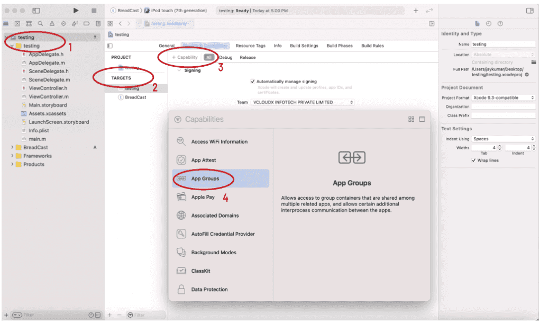Toggle the left navigator sidebar icon
Screen dimensions: 539x322
[36, 11]
